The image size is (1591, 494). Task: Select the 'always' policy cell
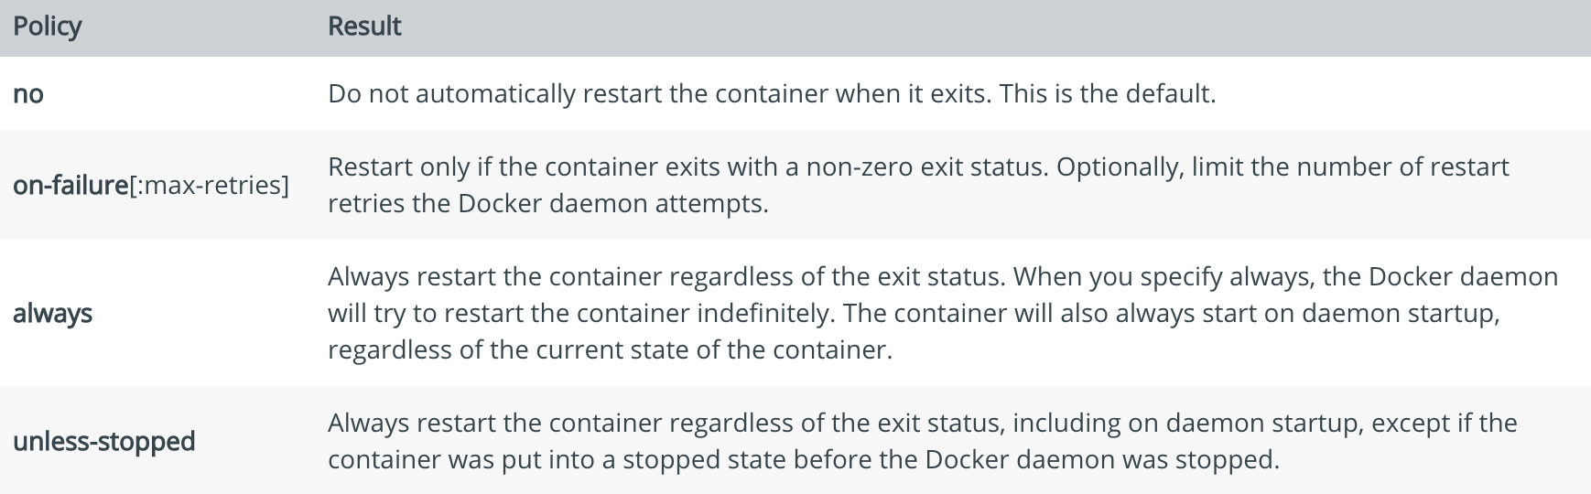click(52, 314)
